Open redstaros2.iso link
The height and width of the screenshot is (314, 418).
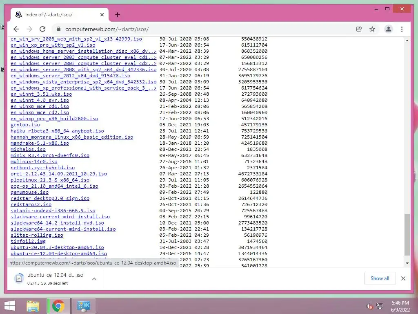[31, 205]
